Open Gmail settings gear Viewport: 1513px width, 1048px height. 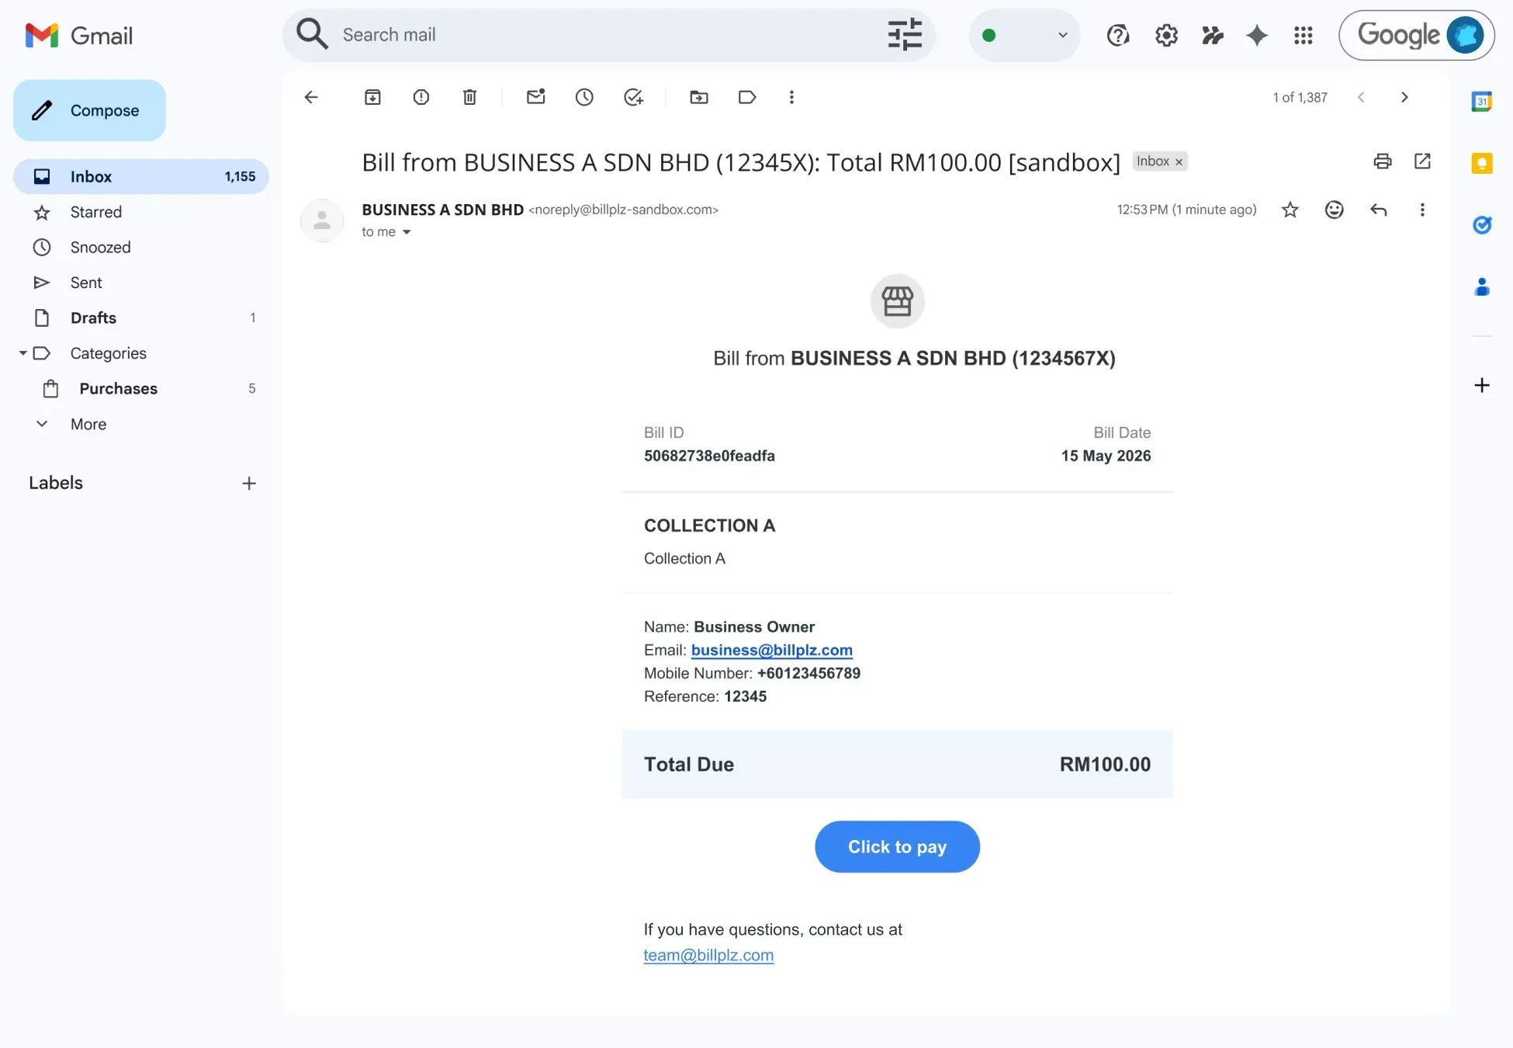pos(1166,35)
